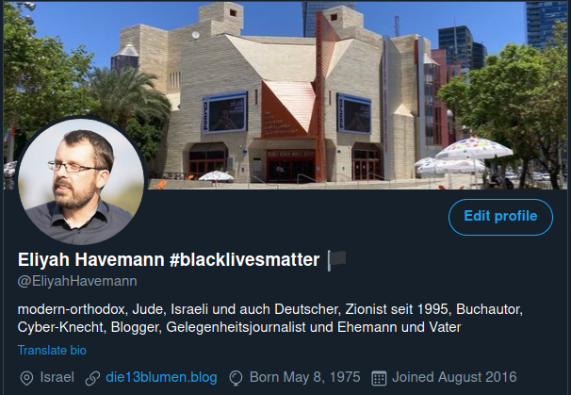This screenshot has height=395, width=571.
Task: Open the circular profile photo
Action: click(x=81, y=181)
